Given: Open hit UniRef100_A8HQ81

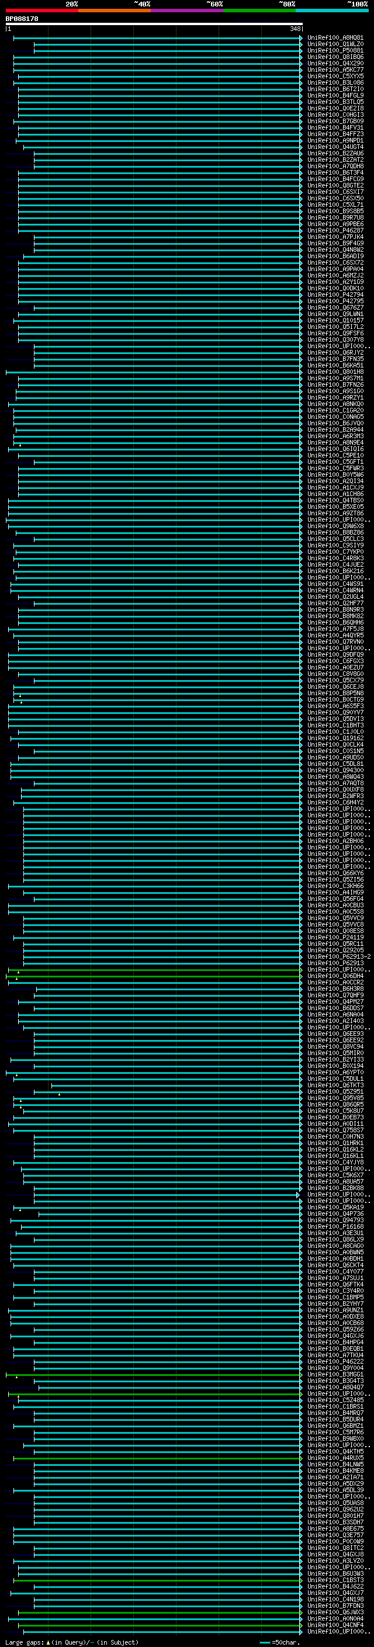Looking at the screenshot, I should click(335, 38).
